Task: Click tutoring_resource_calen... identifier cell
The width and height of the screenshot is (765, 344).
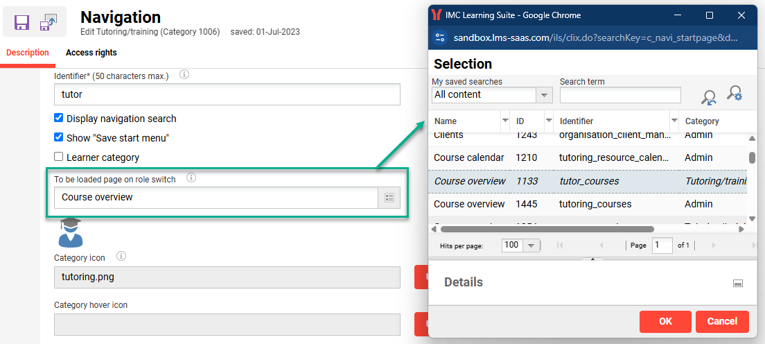Action: pyautogui.click(x=614, y=158)
